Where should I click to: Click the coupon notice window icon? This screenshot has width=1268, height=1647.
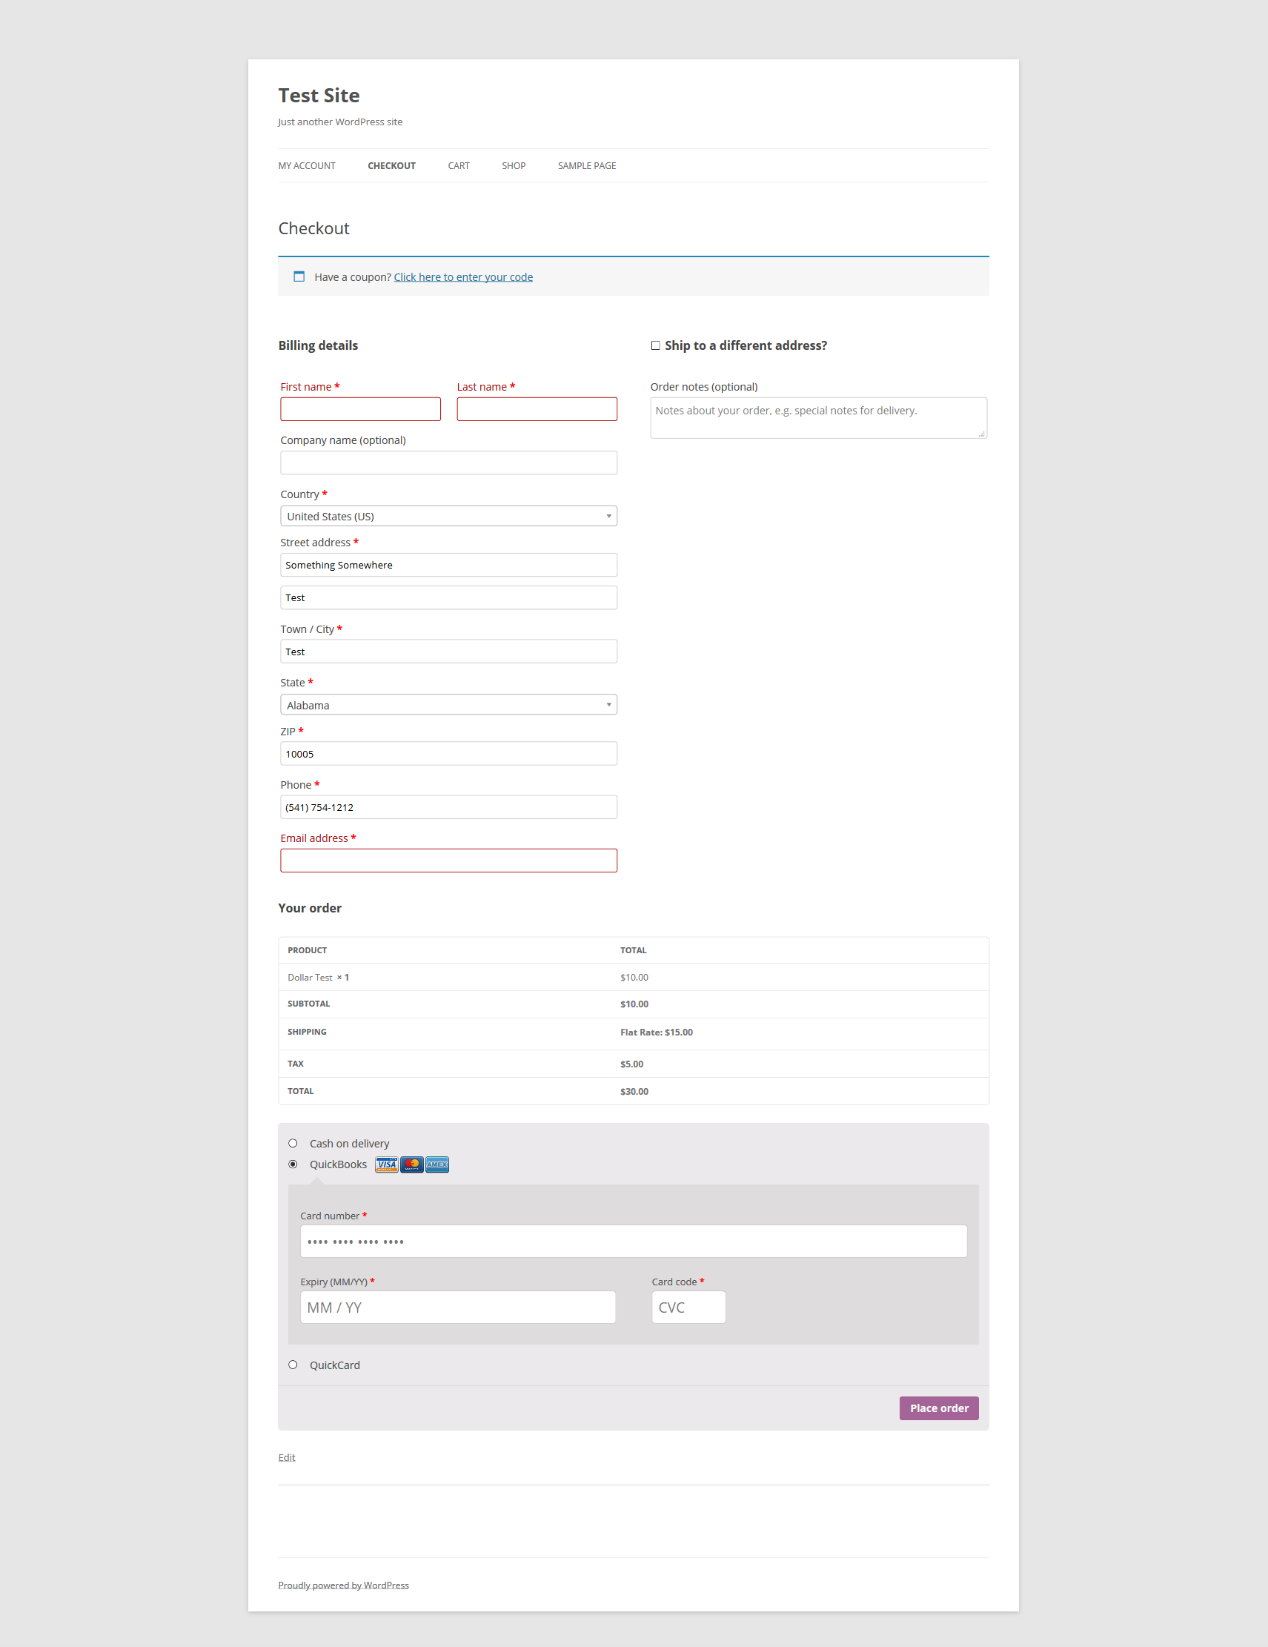pyautogui.click(x=299, y=276)
